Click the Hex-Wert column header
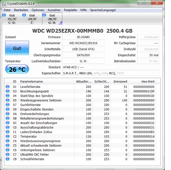Screen dimensions: 171x170 (x=142, y=81)
